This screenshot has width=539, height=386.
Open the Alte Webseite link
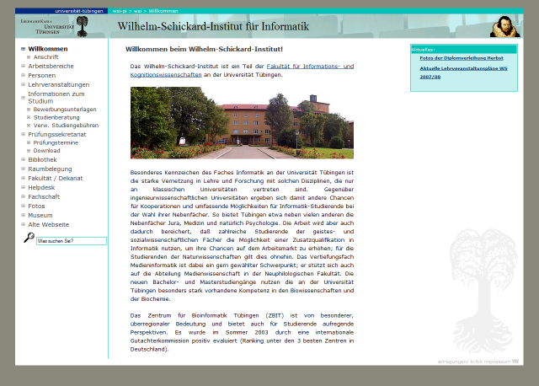[x=49, y=225]
